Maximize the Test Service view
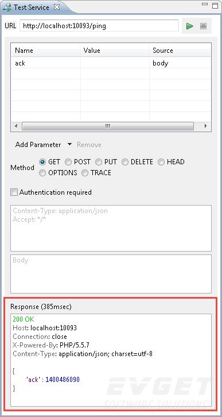 coord(215,6)
